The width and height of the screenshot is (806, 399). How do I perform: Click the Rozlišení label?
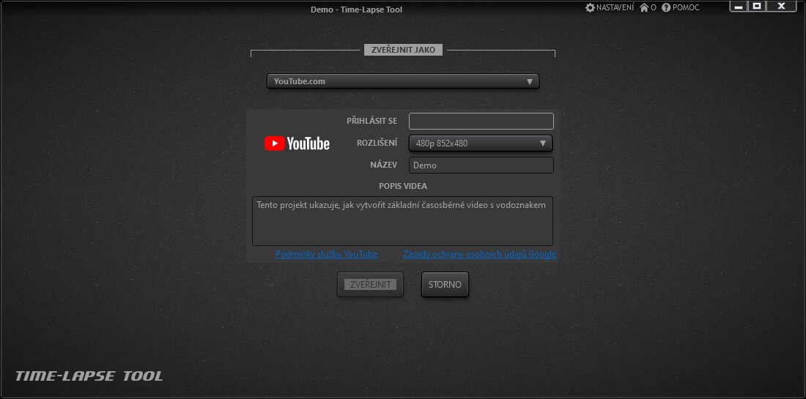377,143
